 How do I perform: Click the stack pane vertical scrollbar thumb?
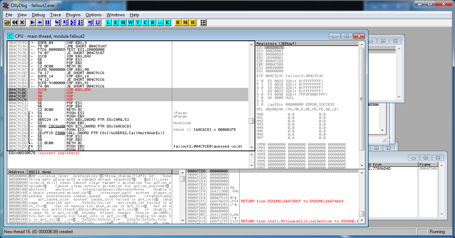tap(361, 214)
